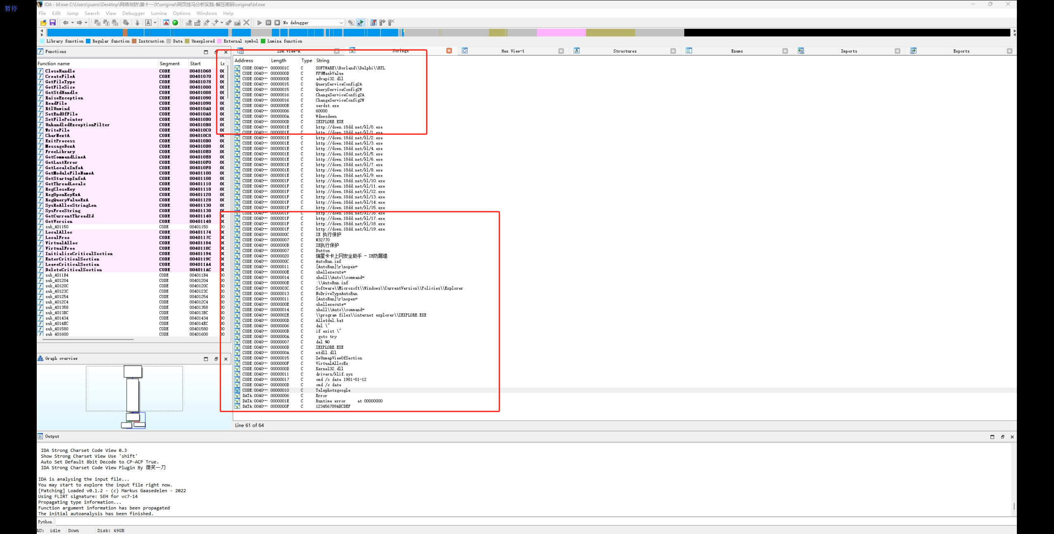
Task: Click the pause process toolbar icon
Action: pyautogui.click(x=268, y=23)
